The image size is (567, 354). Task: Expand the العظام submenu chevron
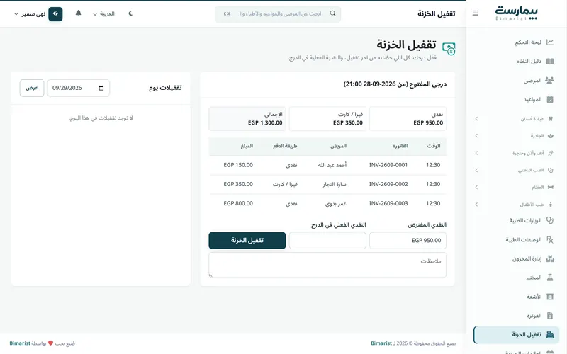coord(476,187)
